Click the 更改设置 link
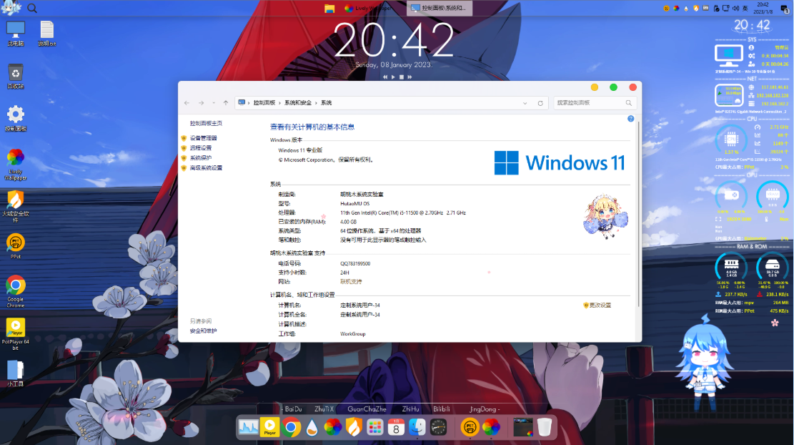The width and height of the screenshot is (794, 445). click(x=600, y=305)
